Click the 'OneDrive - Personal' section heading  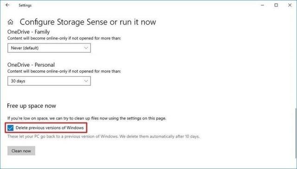point(31,65)
